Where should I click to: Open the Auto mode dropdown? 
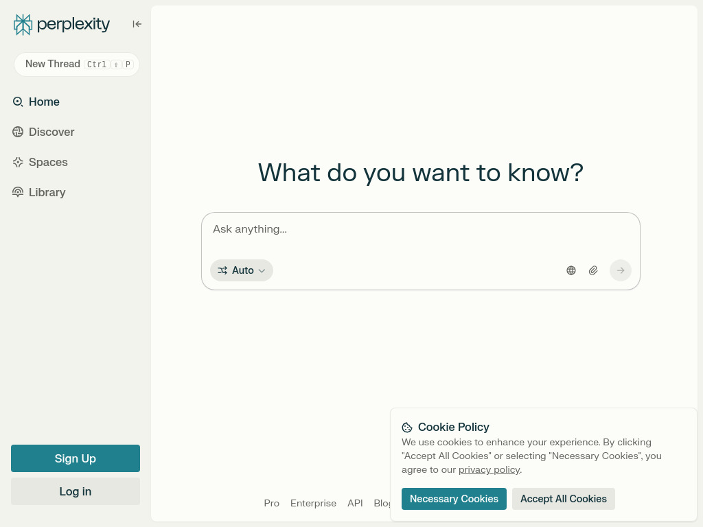242,270
